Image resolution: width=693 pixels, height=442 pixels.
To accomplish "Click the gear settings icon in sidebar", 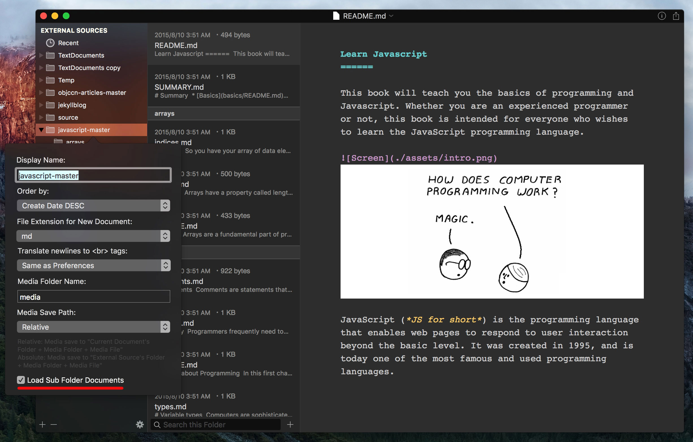I will (140, 424).
